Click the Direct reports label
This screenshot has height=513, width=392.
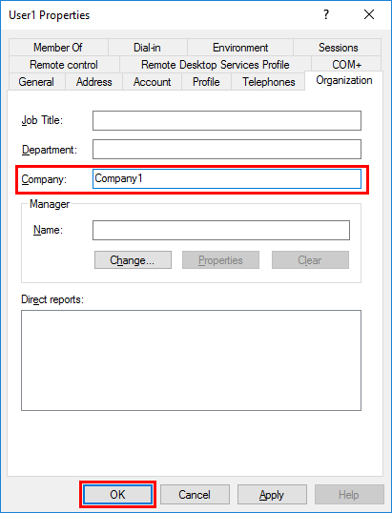click(52, 299)
